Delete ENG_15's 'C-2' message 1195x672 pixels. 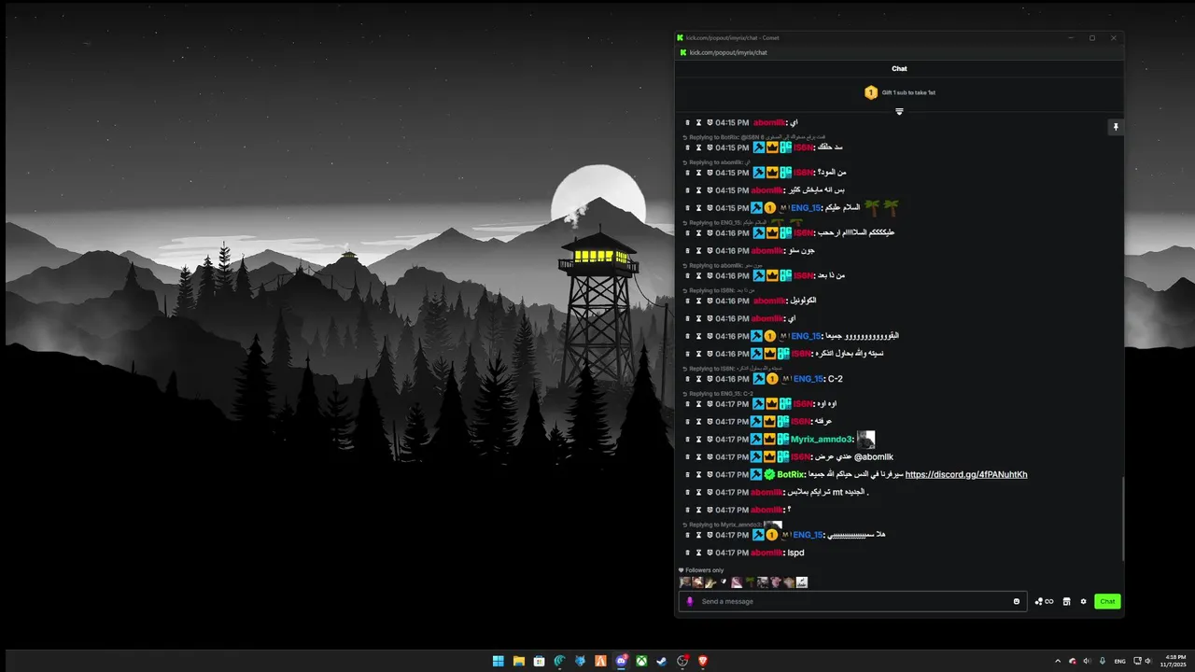(x=687, y=379)
